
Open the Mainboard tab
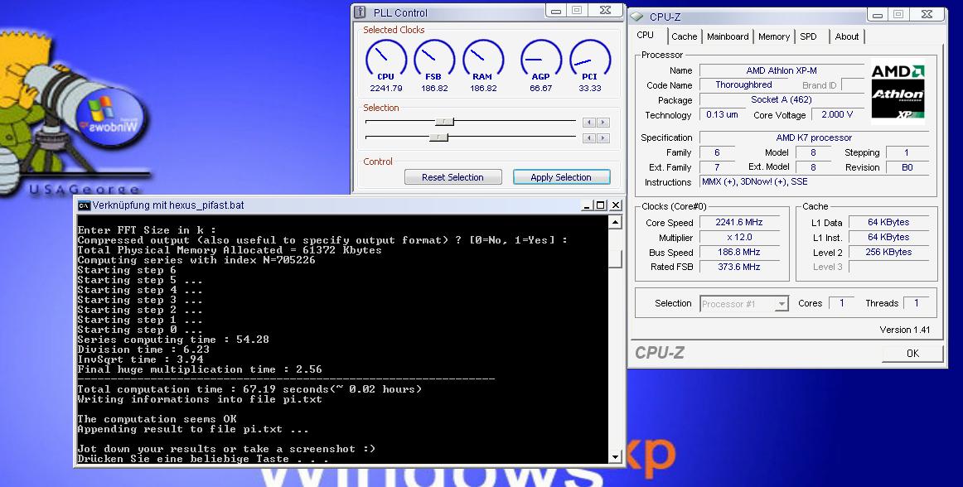coord(728,36)
